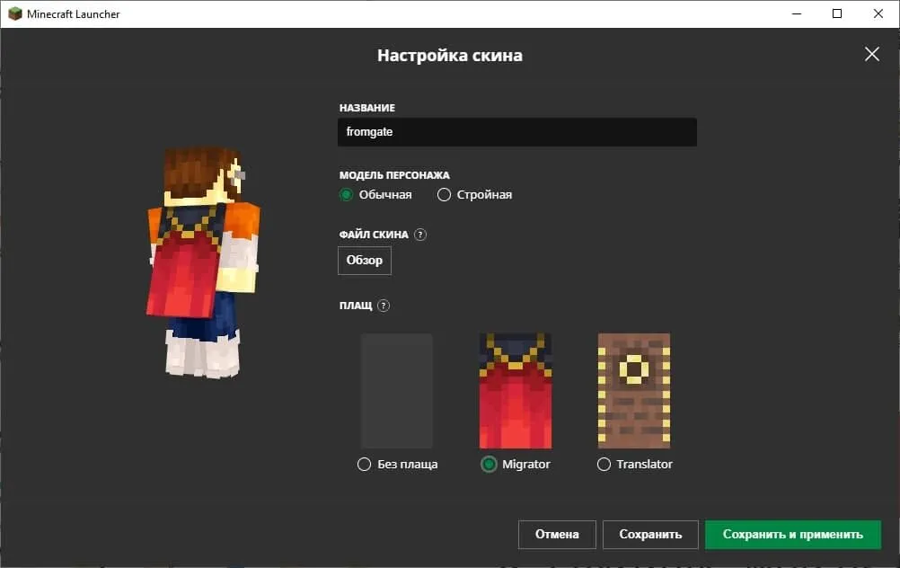This screenshot has width=900, height=568.
Task: Click the help icon next to ФАЙЛ СКИНА
Action: (420, 235)
